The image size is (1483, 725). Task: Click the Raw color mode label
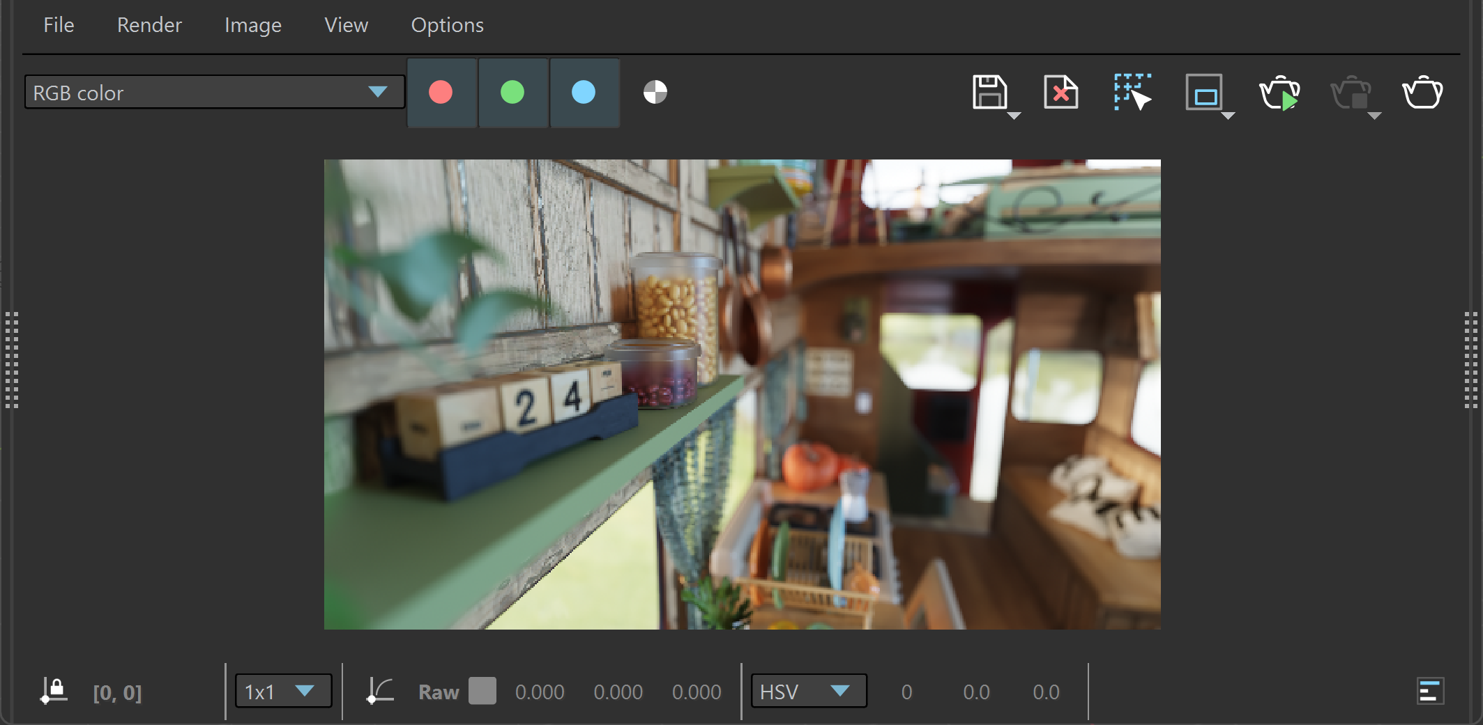click(x=439, y=692)
